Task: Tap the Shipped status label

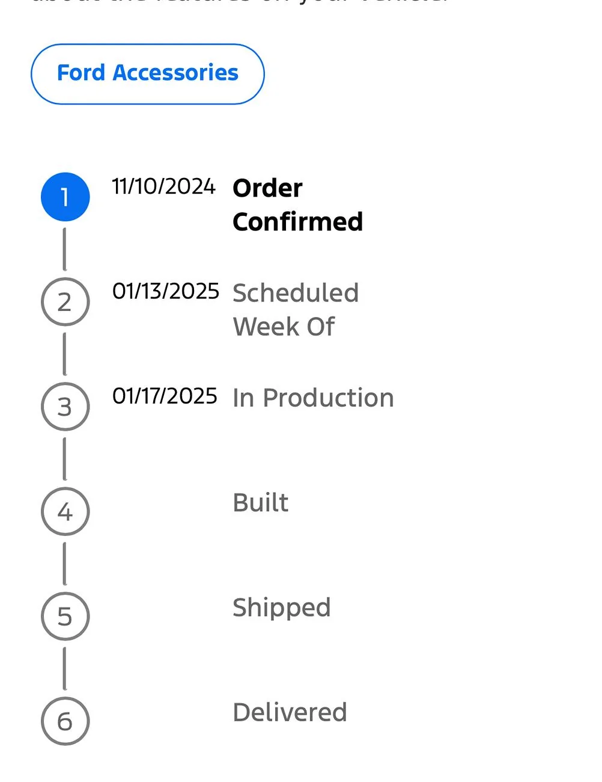Action: pos(282,608)
